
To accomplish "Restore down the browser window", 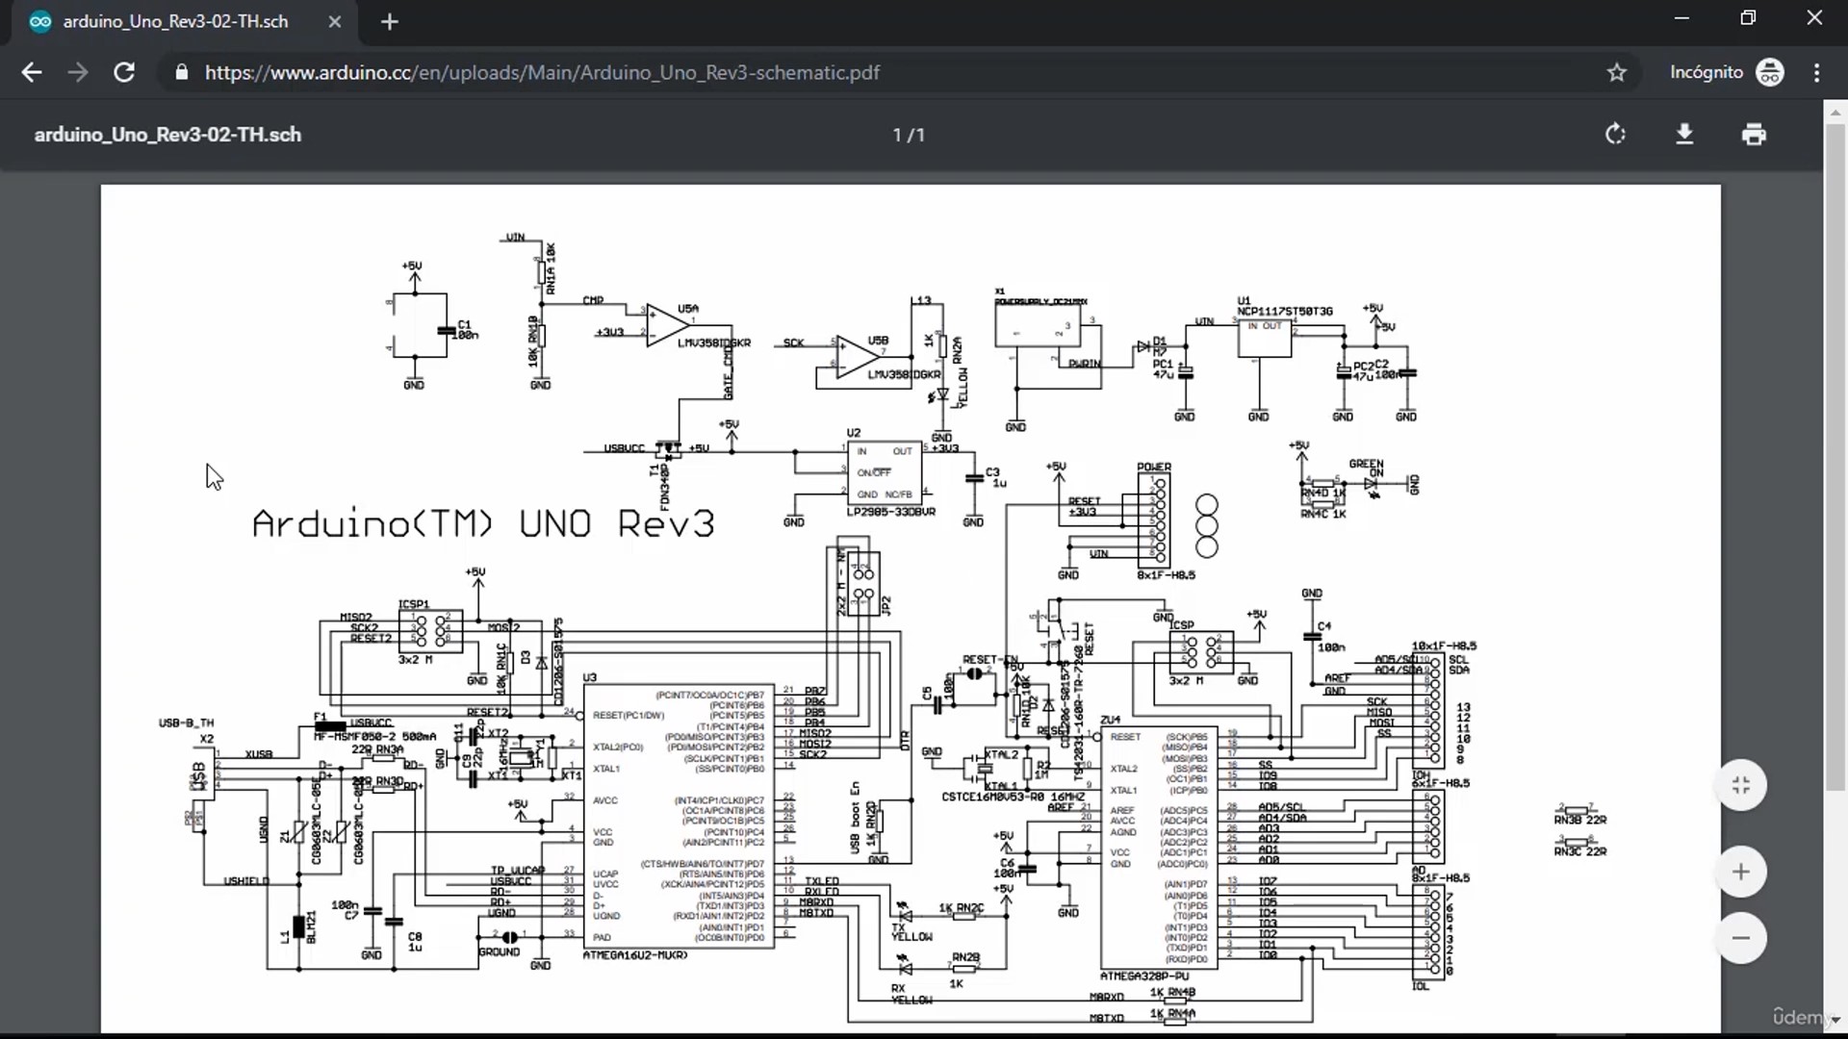I will [x=1748, y=18].
